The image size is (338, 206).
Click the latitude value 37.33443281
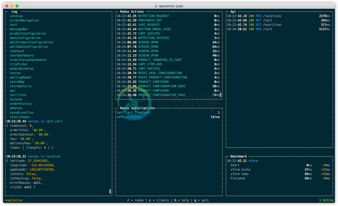38,161
